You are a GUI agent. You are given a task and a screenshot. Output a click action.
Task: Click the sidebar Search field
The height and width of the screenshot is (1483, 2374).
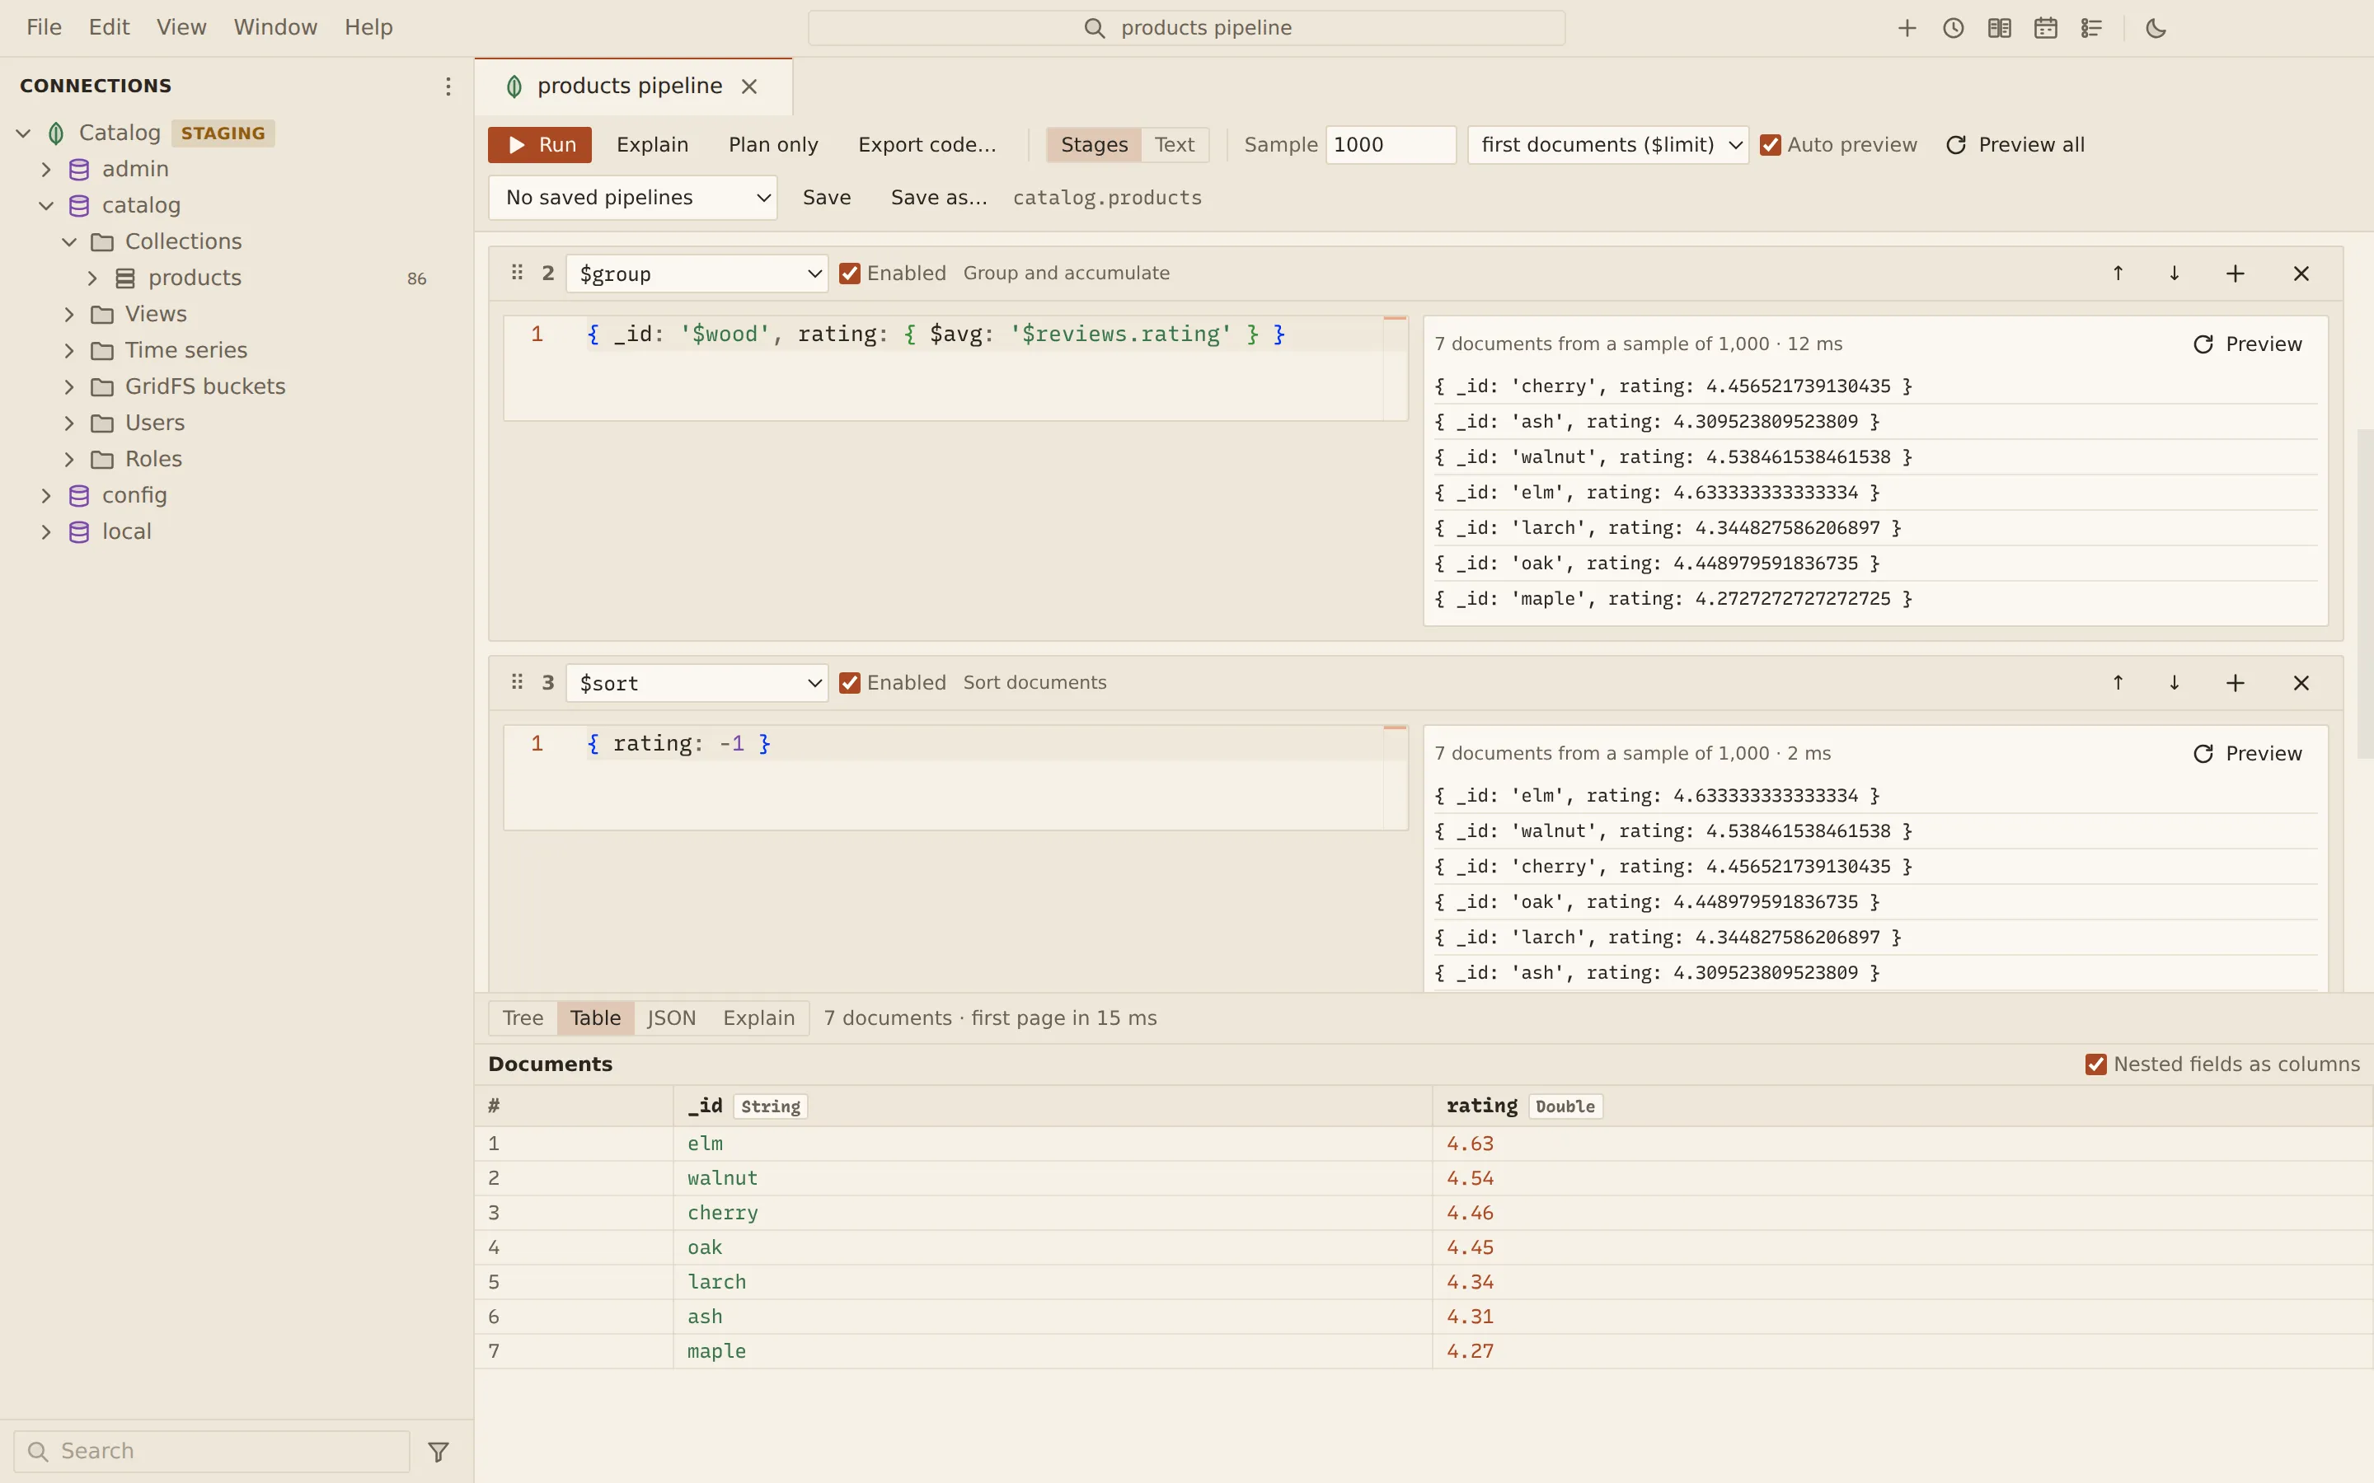click(x=211, y=1452)
